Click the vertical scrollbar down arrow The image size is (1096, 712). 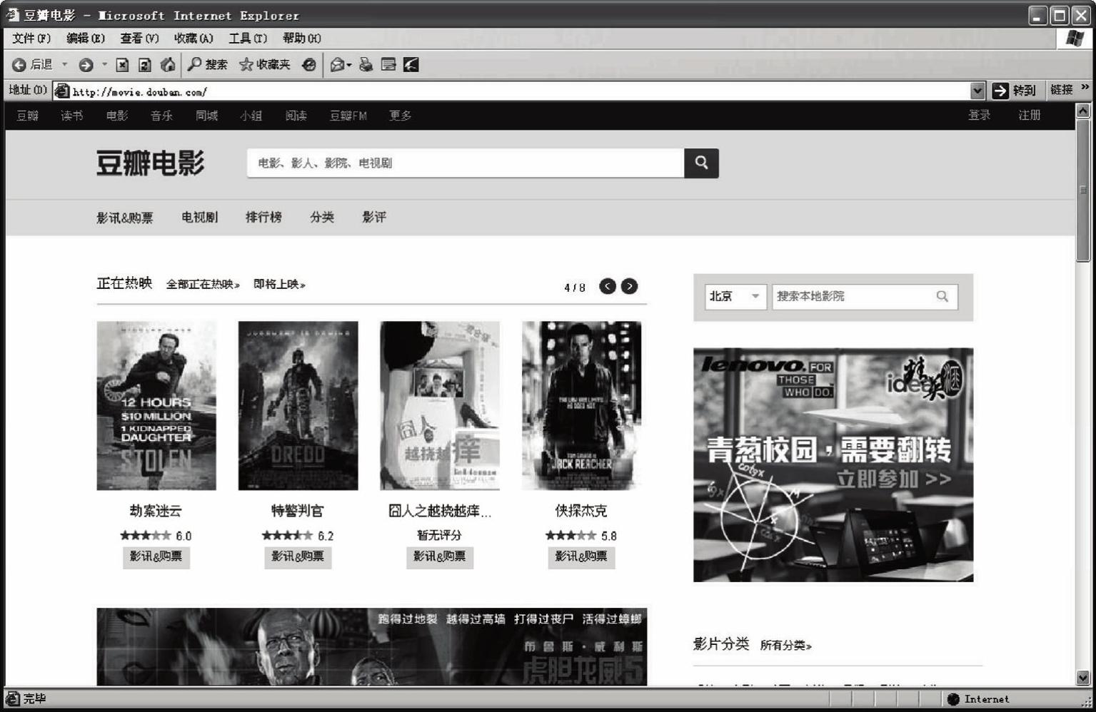tap(1083, 678)
